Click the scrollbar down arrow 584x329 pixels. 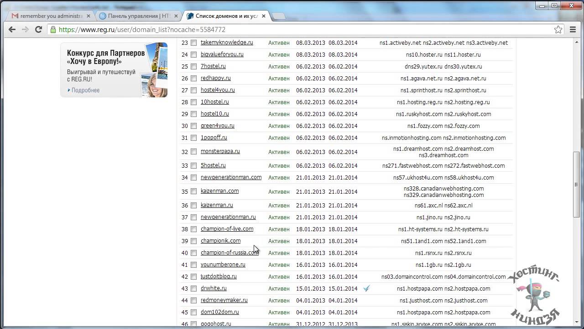point(577,322)
